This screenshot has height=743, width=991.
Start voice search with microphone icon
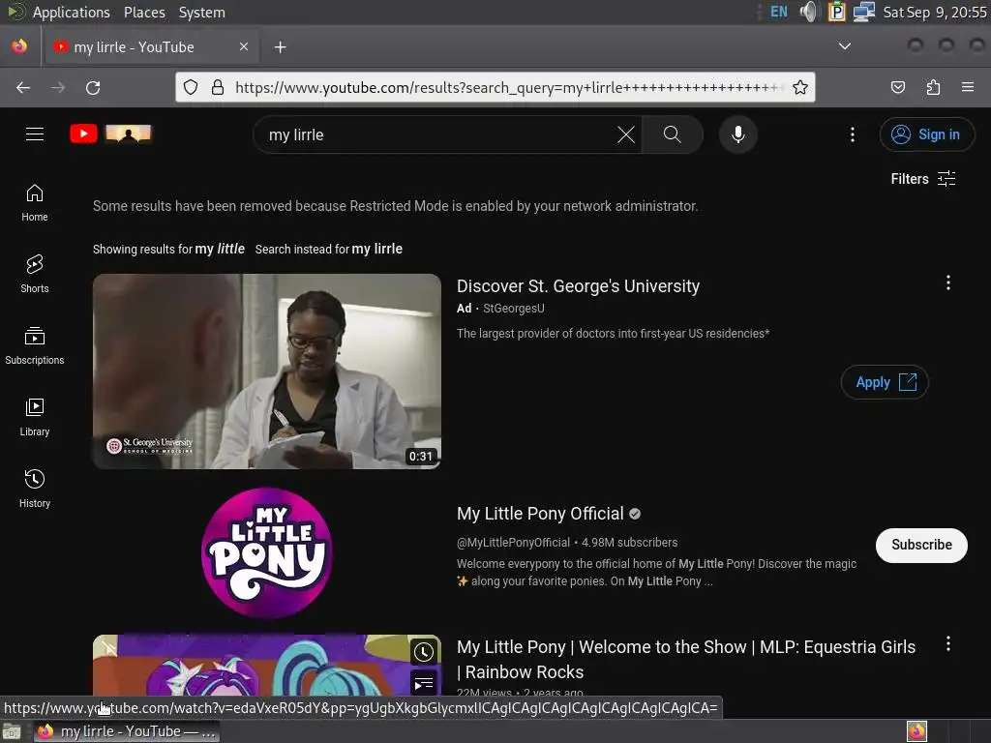(x=738, y=134)
